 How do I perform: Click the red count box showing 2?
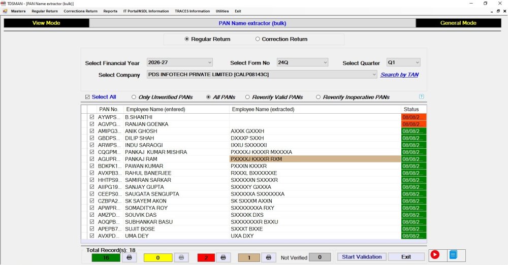click(x=206, y=257)
